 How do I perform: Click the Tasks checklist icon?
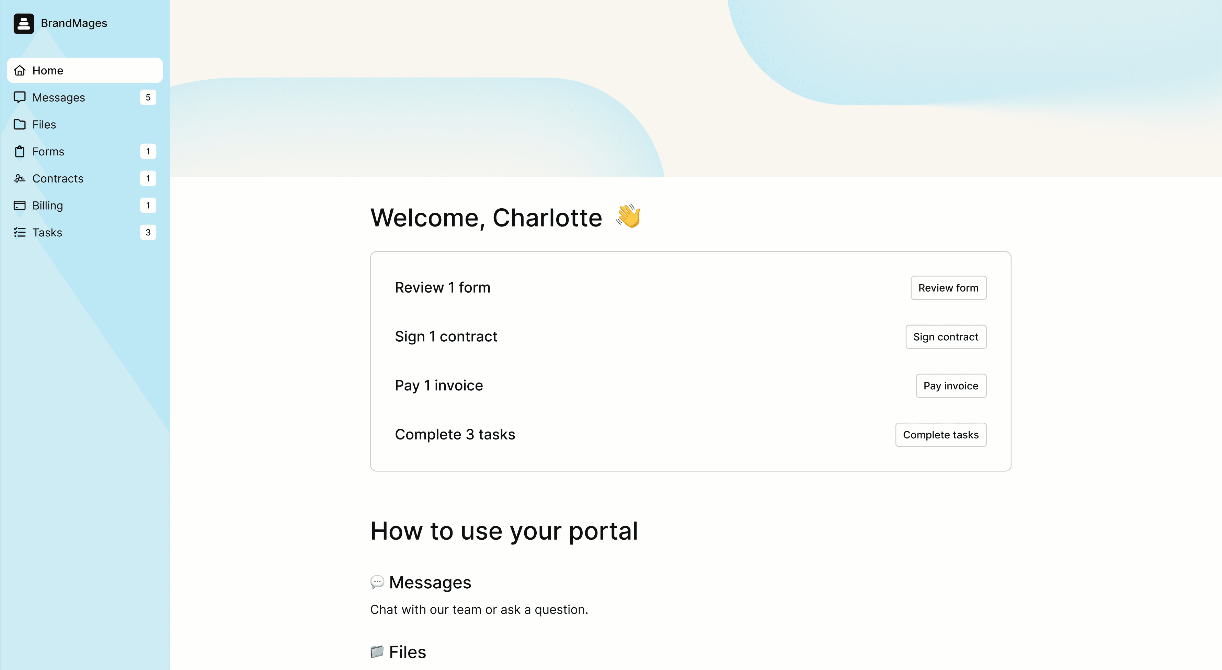point(20,233)
